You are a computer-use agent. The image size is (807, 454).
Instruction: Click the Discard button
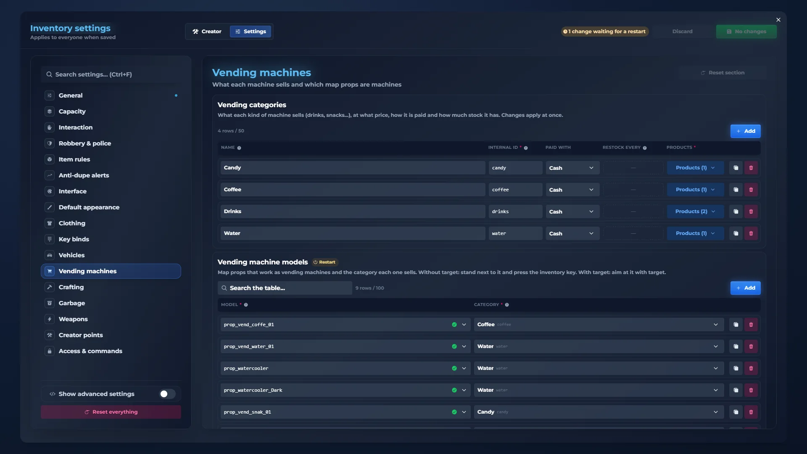click(682, 32)
